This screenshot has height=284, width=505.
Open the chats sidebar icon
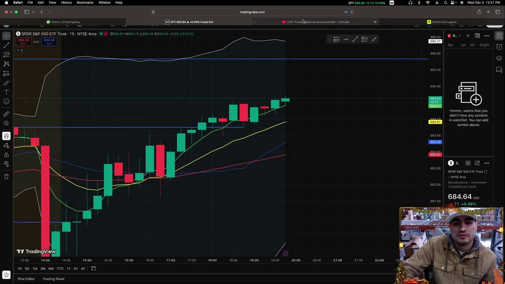(499, 70)
